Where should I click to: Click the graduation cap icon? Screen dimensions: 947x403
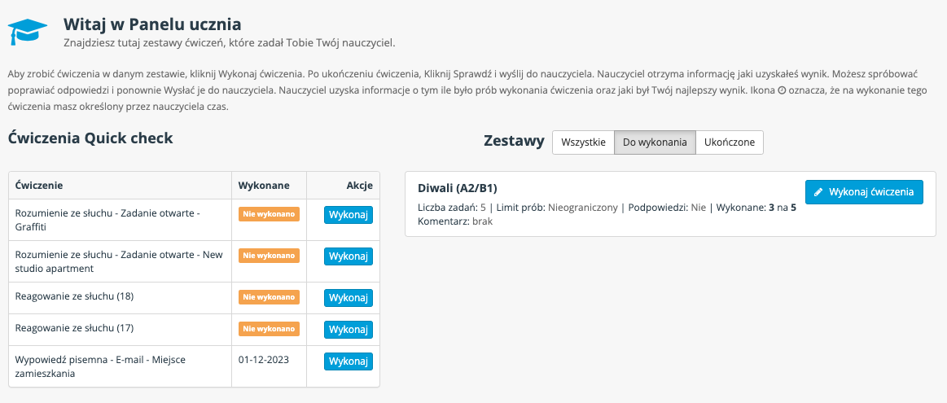pyautogui.click(x=27, y=32)
